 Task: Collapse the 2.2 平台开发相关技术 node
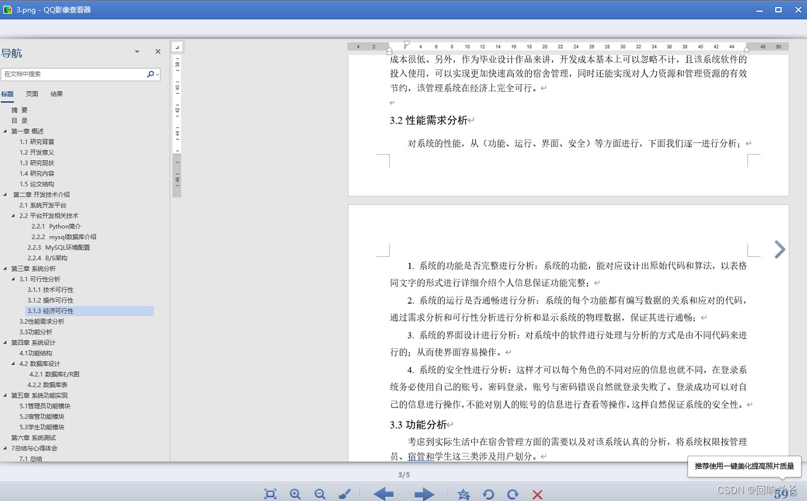pyautogui.click(x=14, y=216)
